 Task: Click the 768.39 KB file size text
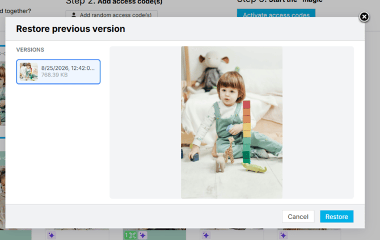click(54, 75)
